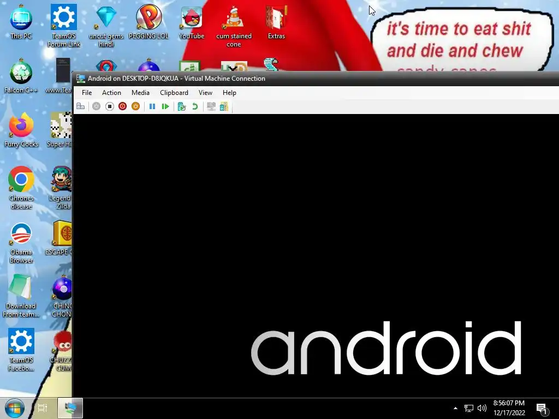
Task: Select the Obama Browser desktop icon
Action: tap(21, 243)
